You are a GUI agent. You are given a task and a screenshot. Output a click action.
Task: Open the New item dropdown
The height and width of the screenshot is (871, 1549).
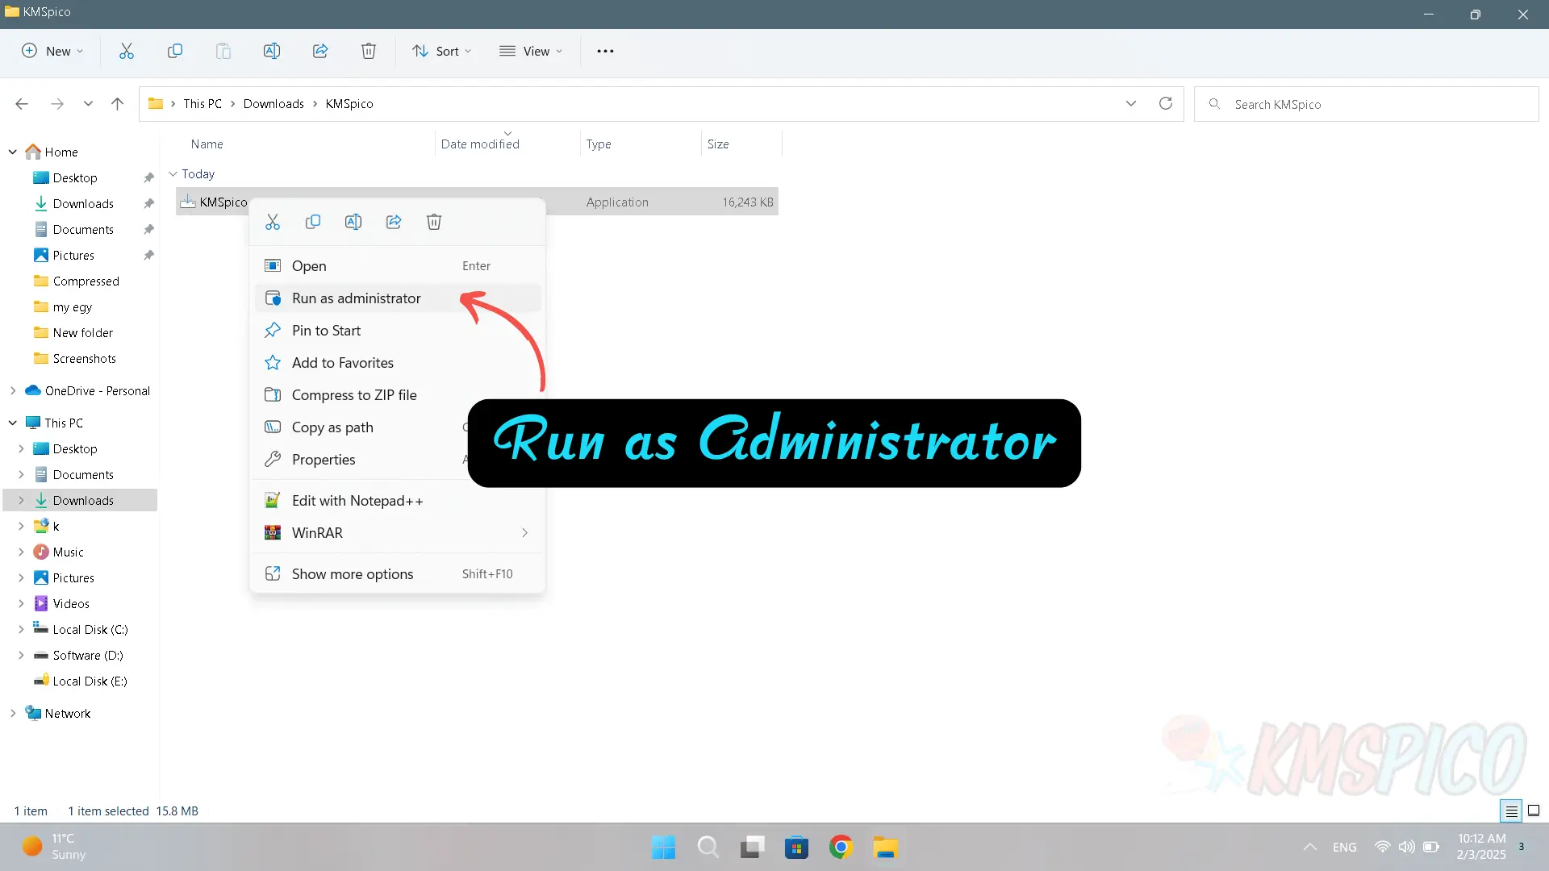coord(52,51)
